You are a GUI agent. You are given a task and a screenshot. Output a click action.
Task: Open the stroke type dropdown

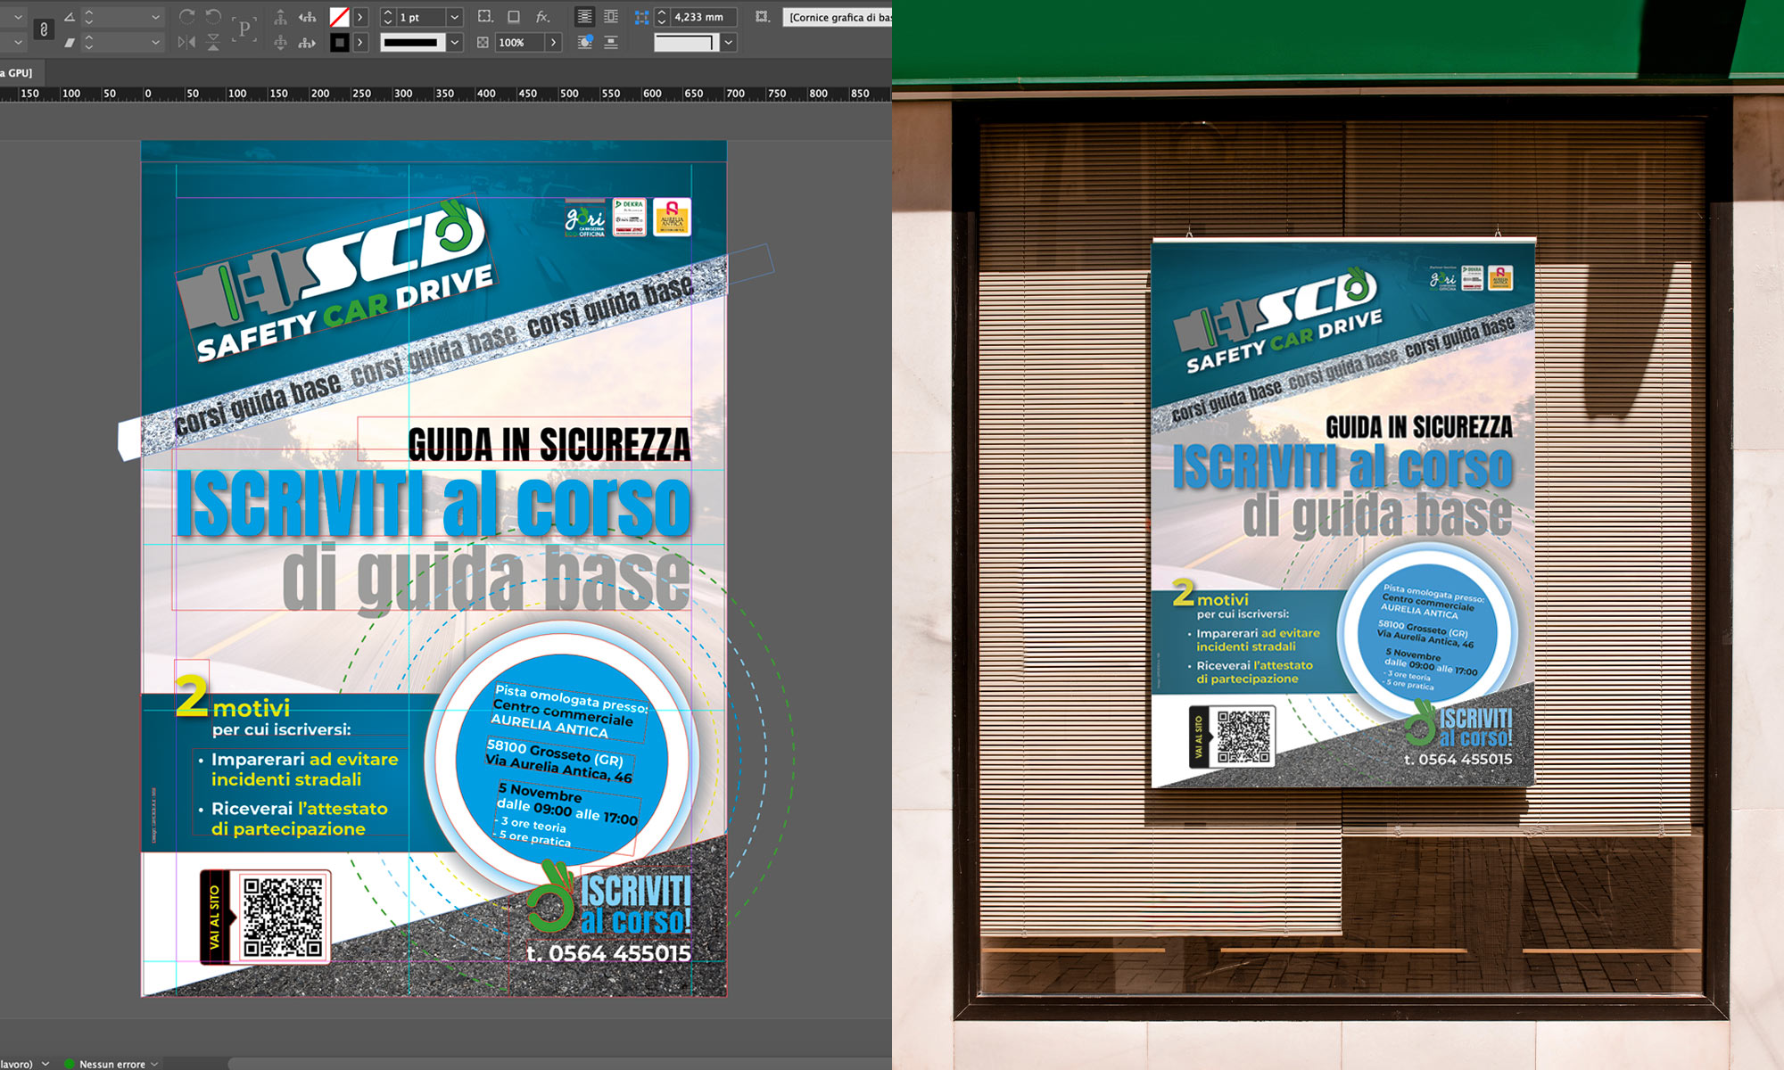point(454,42)
